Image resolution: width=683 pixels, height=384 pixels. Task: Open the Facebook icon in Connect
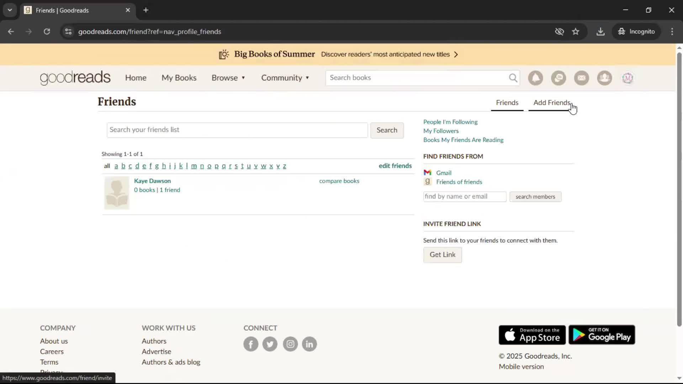click(251, 344)
